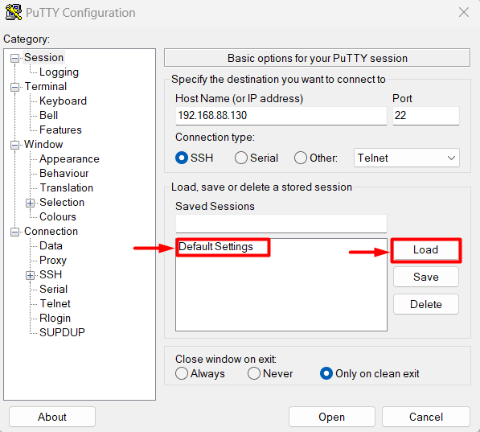Click the Open button to connect

[x=331, y=417]
